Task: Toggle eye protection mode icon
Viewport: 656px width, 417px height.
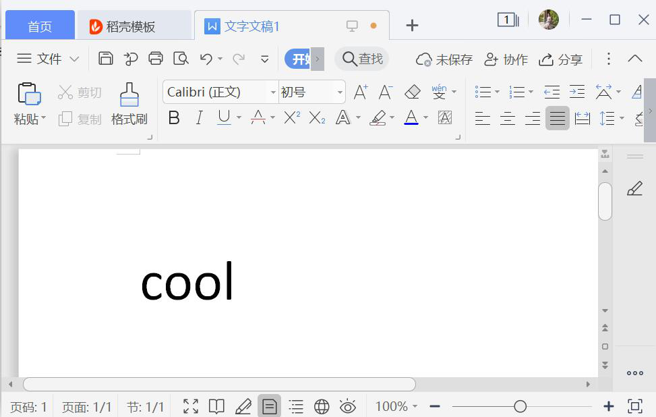Action: coord(348,406)
